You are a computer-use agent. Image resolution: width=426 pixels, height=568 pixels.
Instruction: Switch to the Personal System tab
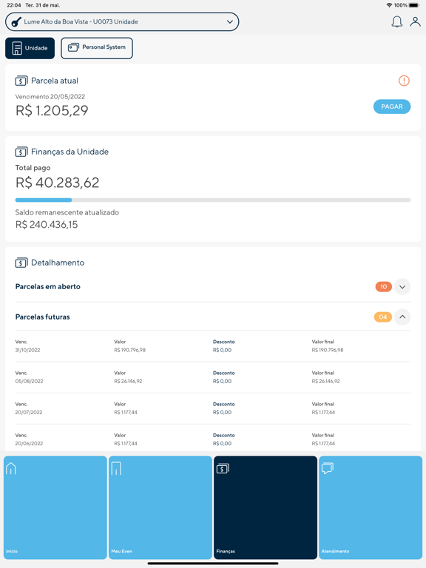97,48
